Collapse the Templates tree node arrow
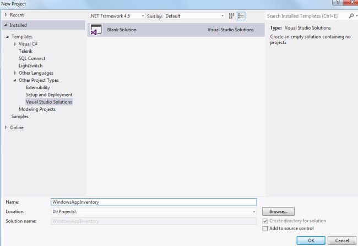This screenshot has width=358, height=246. click(8, 37)
